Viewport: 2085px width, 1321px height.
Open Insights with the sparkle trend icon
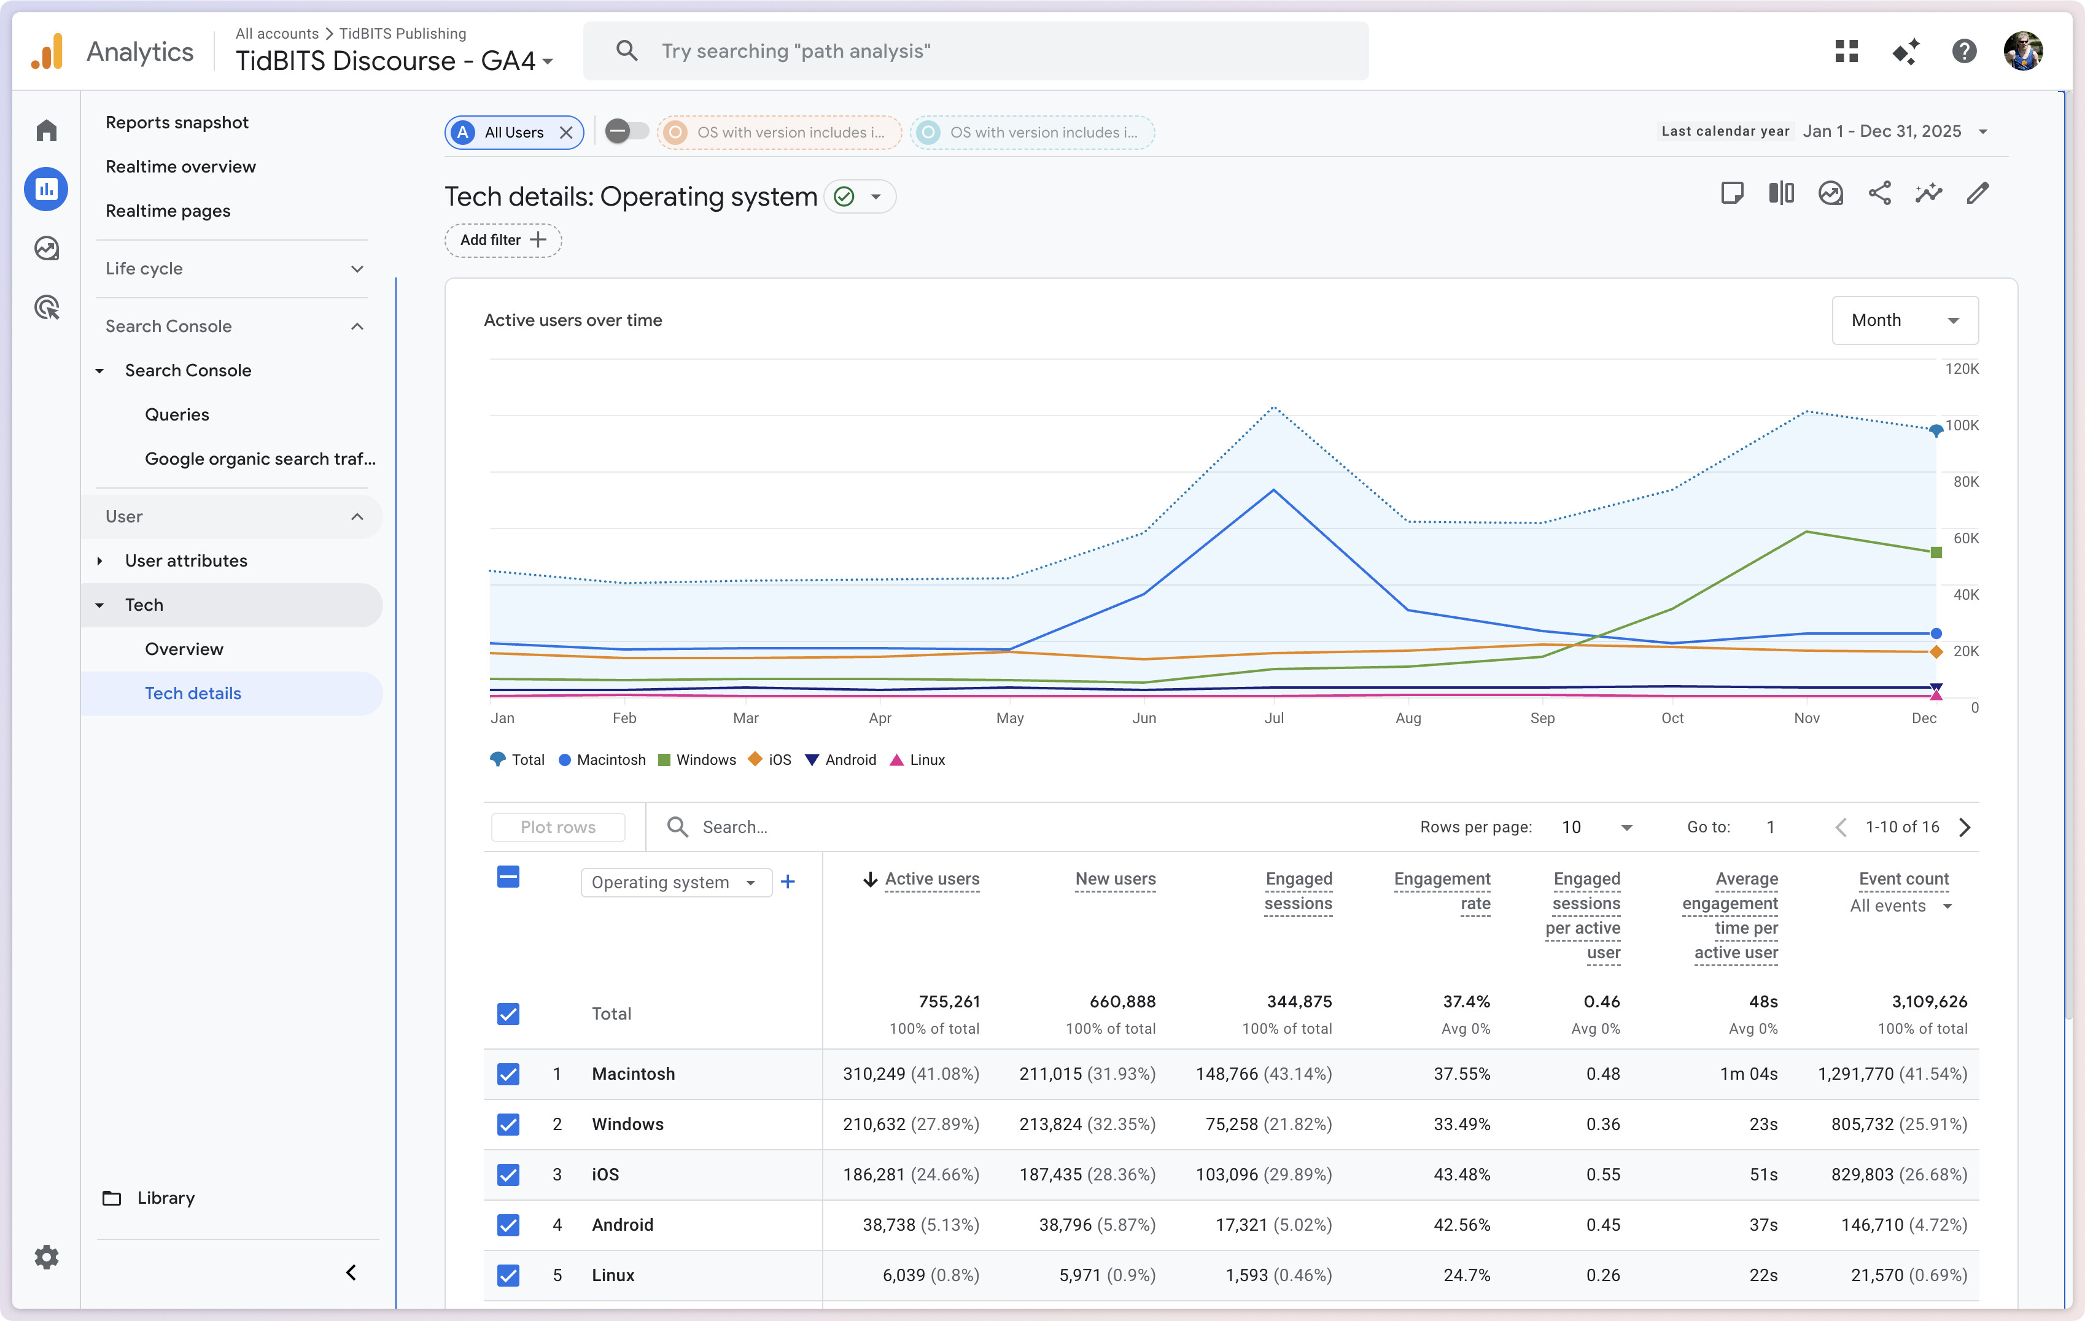pyautogui.click(x=1928, y=193)
